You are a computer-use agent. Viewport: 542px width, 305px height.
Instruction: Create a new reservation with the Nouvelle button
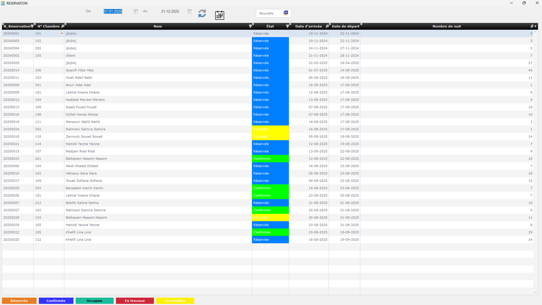[273, 13]
